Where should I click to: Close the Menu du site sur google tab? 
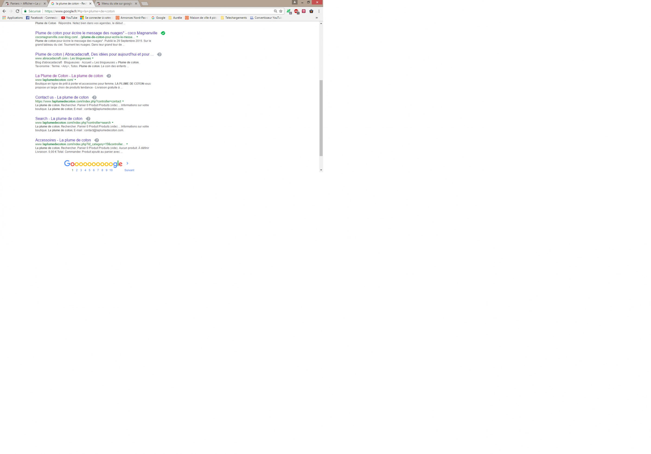click(x=136, y=4)
